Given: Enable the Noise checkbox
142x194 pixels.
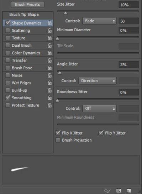Looking at the screenshot, I should coord(8,75).
